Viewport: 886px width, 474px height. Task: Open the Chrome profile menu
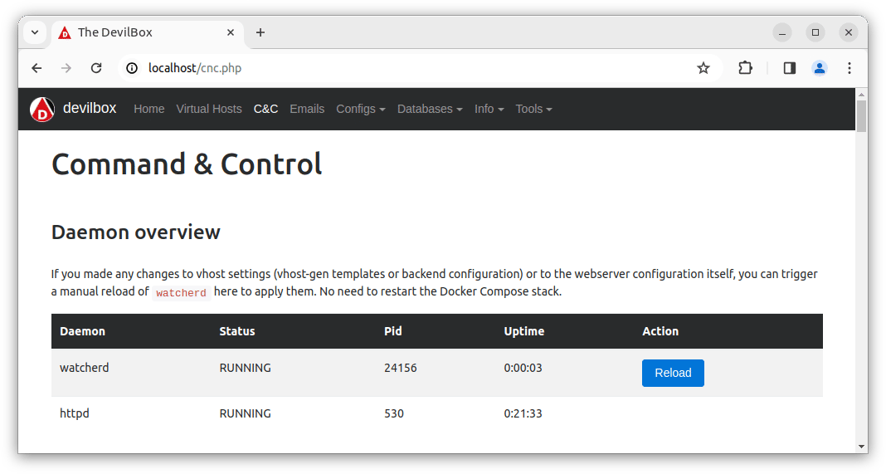820,68
